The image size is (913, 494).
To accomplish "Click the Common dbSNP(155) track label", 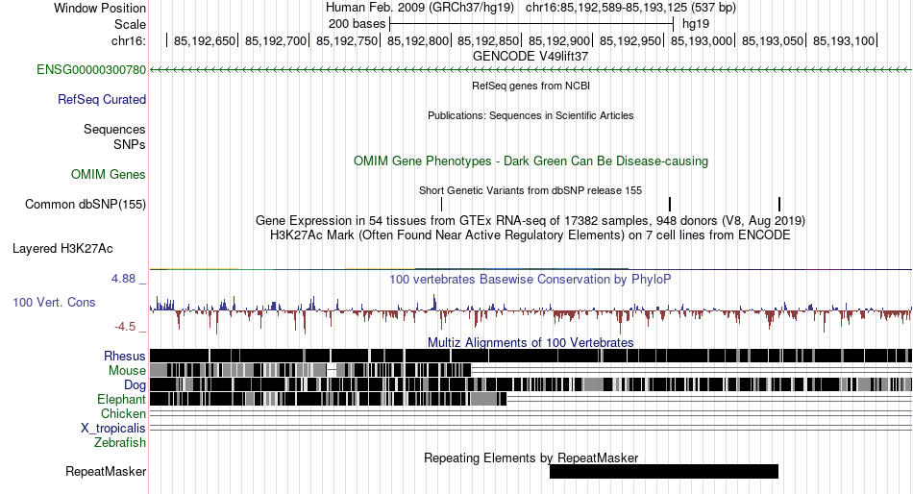I will click(86, 205).
